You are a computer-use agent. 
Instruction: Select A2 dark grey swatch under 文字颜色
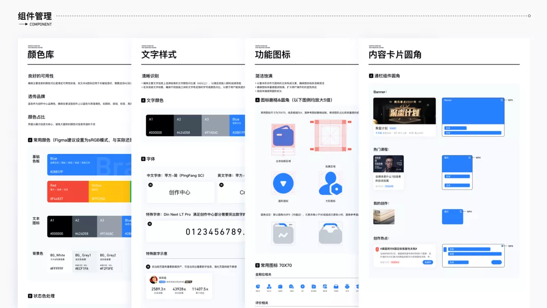click(188, 126)
